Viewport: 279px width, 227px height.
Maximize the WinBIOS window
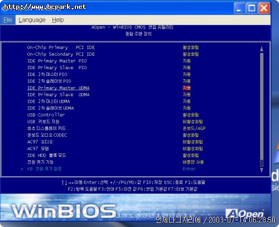[252, 8]
